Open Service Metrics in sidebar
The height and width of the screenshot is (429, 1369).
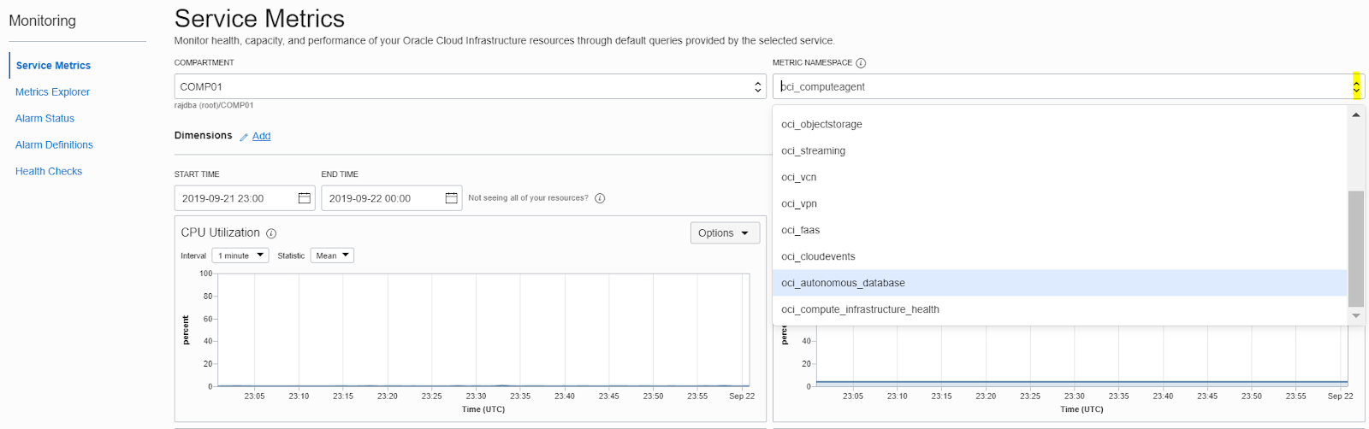(53, 66)
